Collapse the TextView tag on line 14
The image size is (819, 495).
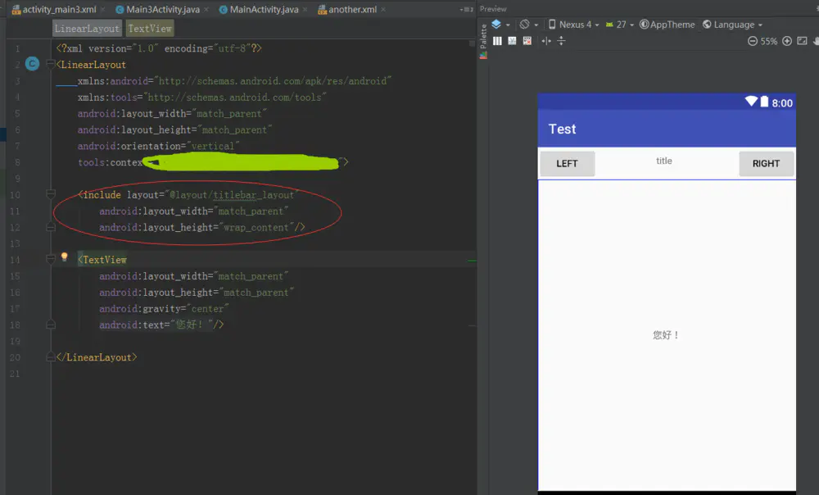(x=51, y=259)
